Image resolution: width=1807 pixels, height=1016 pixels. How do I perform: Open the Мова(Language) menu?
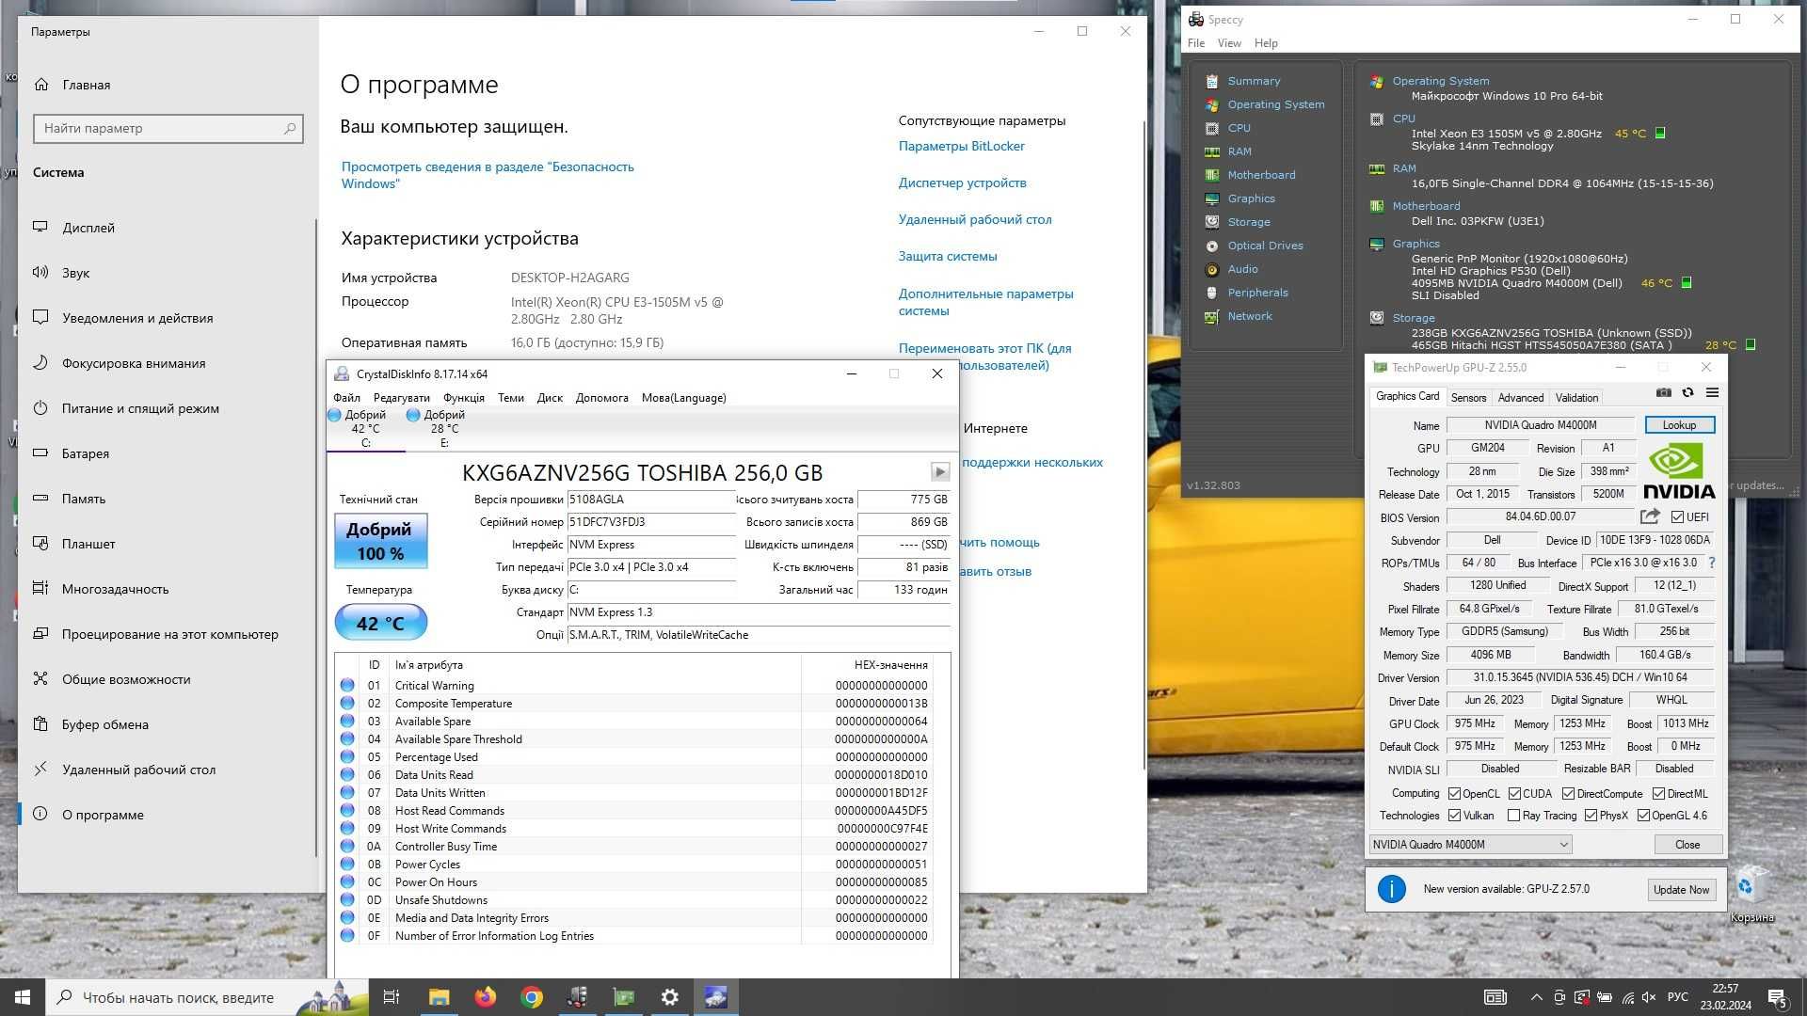[684, 398]
